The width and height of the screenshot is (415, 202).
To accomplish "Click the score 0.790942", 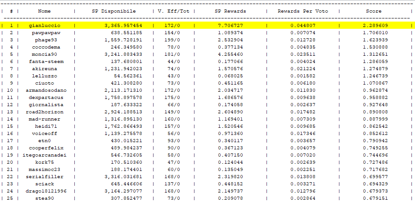I will click(375, 141).
